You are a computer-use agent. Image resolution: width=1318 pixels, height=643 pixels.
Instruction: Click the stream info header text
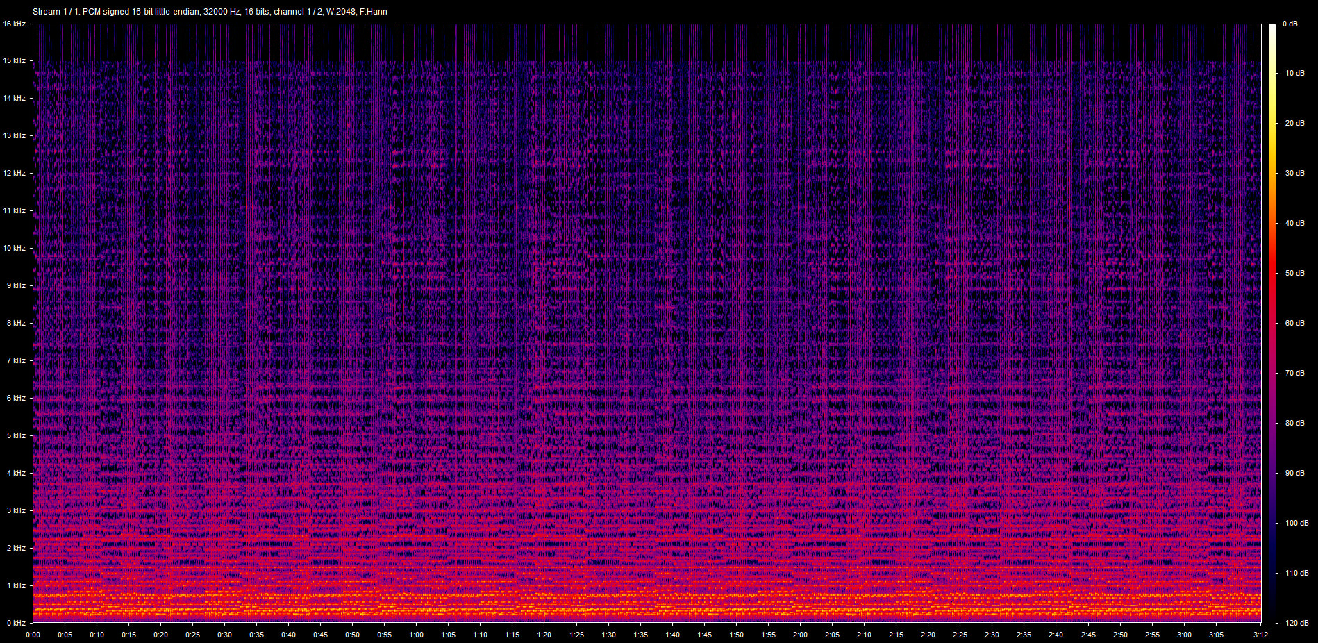pos(210,12)
